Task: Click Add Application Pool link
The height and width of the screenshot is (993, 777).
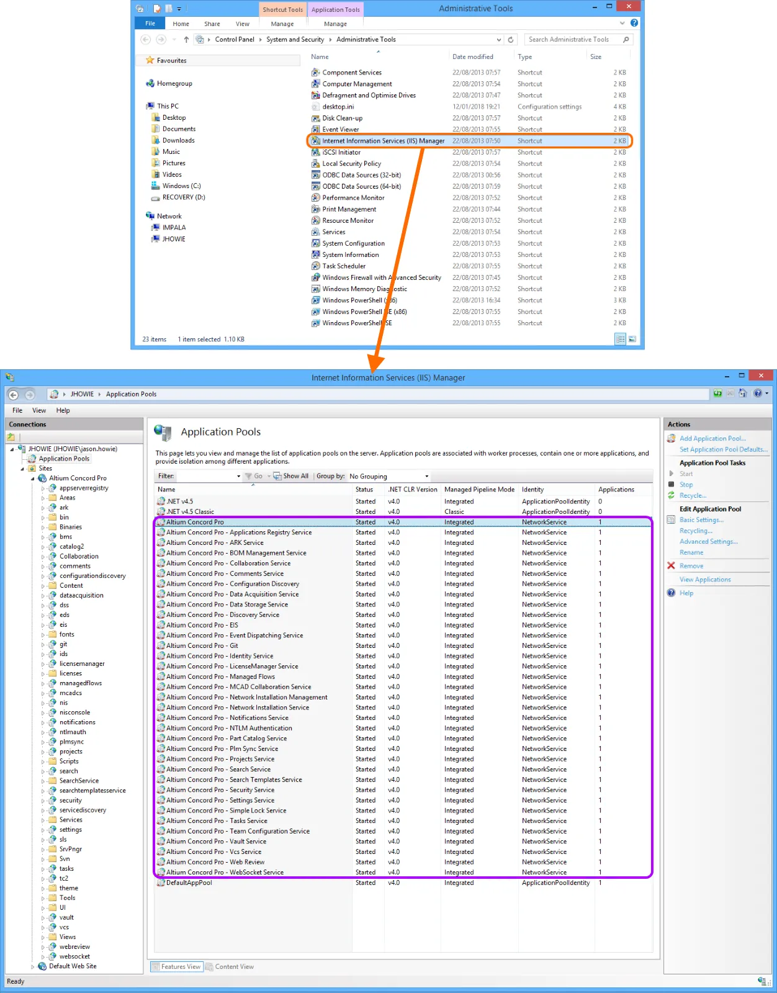Action: coord(712,439)
